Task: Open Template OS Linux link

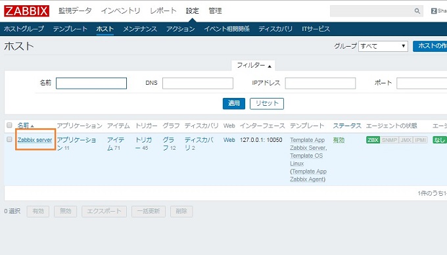Action: 306,160
